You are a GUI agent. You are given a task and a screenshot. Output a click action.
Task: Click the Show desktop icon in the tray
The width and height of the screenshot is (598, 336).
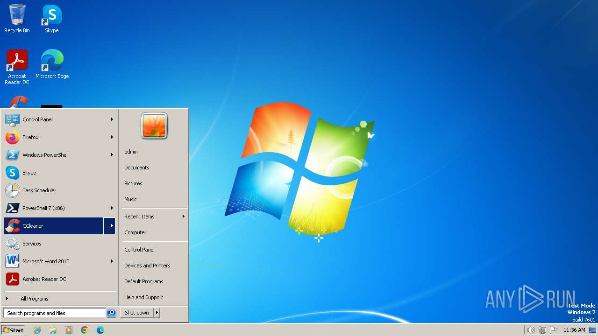click(593, 330)
